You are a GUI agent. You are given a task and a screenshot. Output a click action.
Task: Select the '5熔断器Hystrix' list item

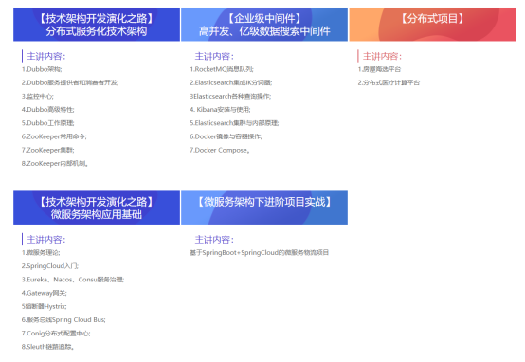point(44,306)
